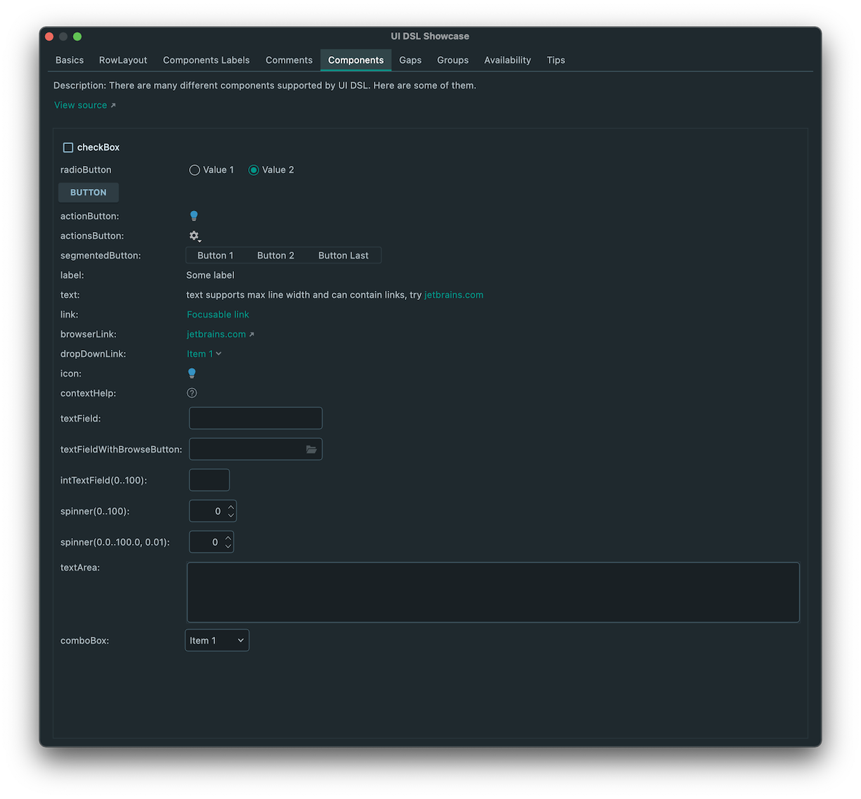
Task: Check the checkBox option
Action: tap(67, 148)
